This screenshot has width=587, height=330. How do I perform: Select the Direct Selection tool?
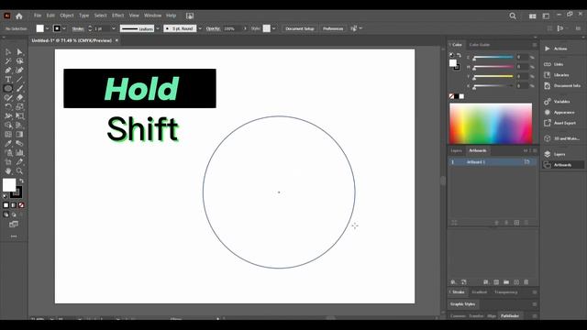pos(19,51)
